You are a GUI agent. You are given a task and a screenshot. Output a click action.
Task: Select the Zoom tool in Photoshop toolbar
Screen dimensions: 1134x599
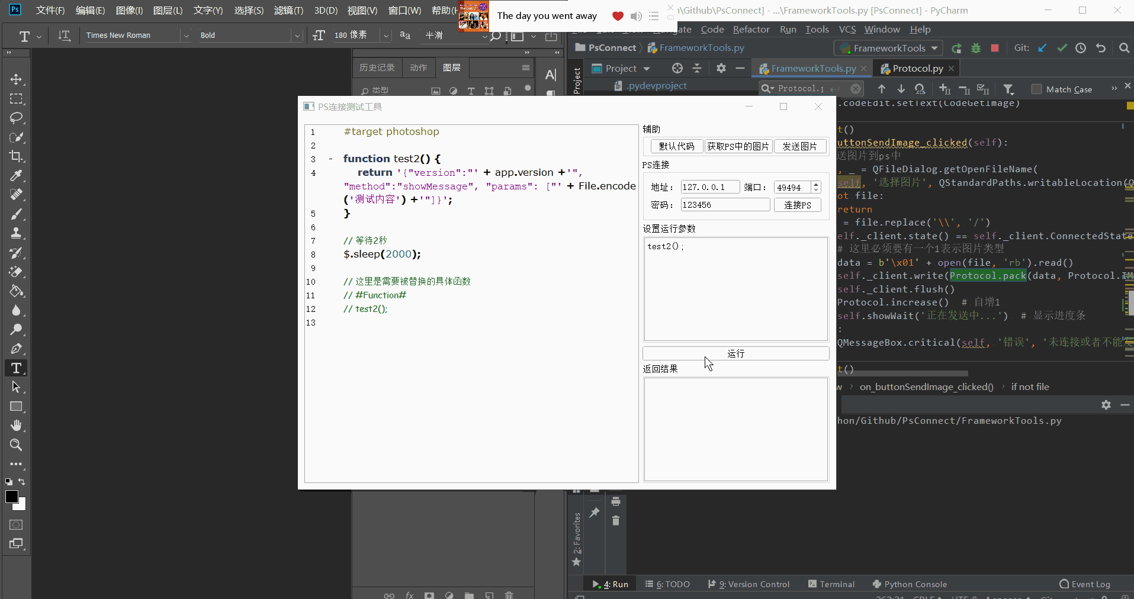[16, 445]
